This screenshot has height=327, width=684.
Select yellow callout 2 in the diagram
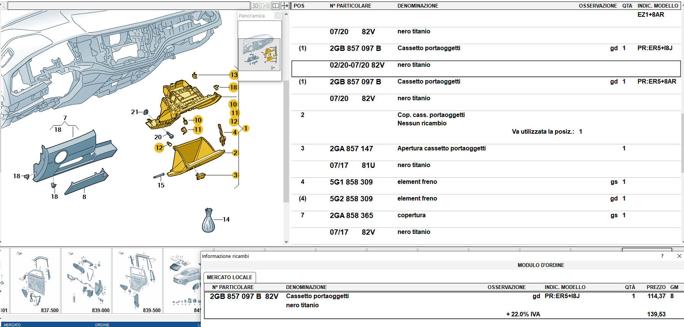pos(235,153)
